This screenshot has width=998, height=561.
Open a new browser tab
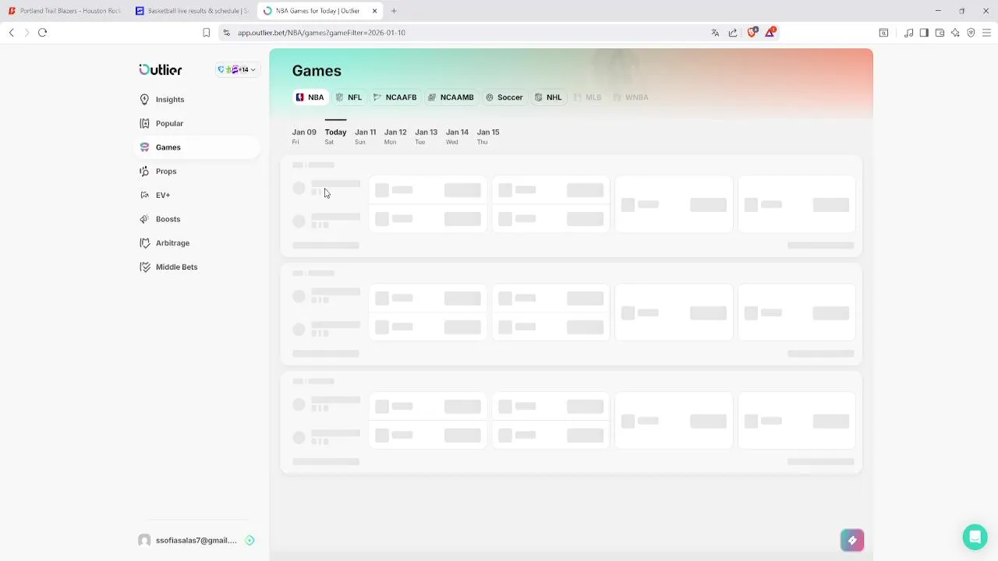coord(394,11)
